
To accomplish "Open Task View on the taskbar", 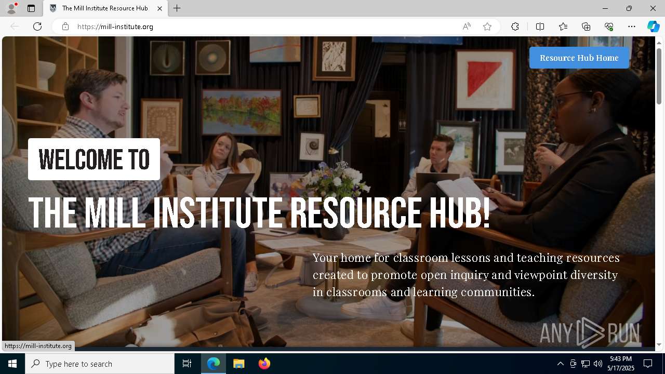I will (x=187, y=364).
